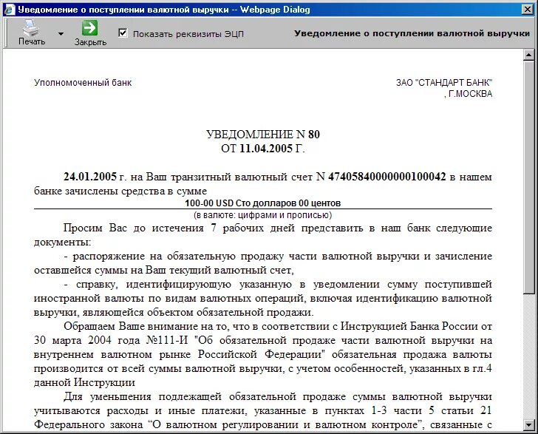The height and width of the screenshot is (434, 538).
Task: Close the Webpage Dialog window
Action: [528, 10]
